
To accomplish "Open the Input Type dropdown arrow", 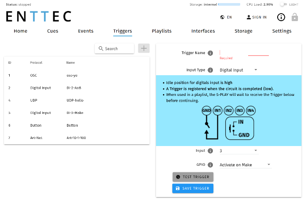I will point(256,69).
